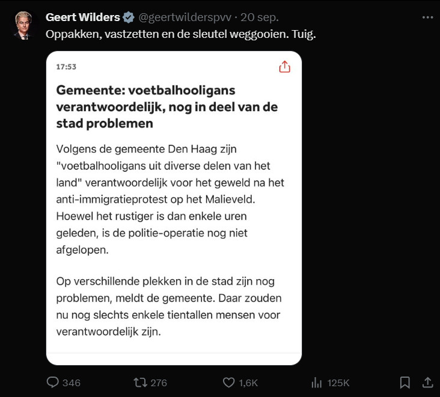This screenshot has height=397, width=440.
Task: Open view analytics bar chart icon
Action: [317, 383]
